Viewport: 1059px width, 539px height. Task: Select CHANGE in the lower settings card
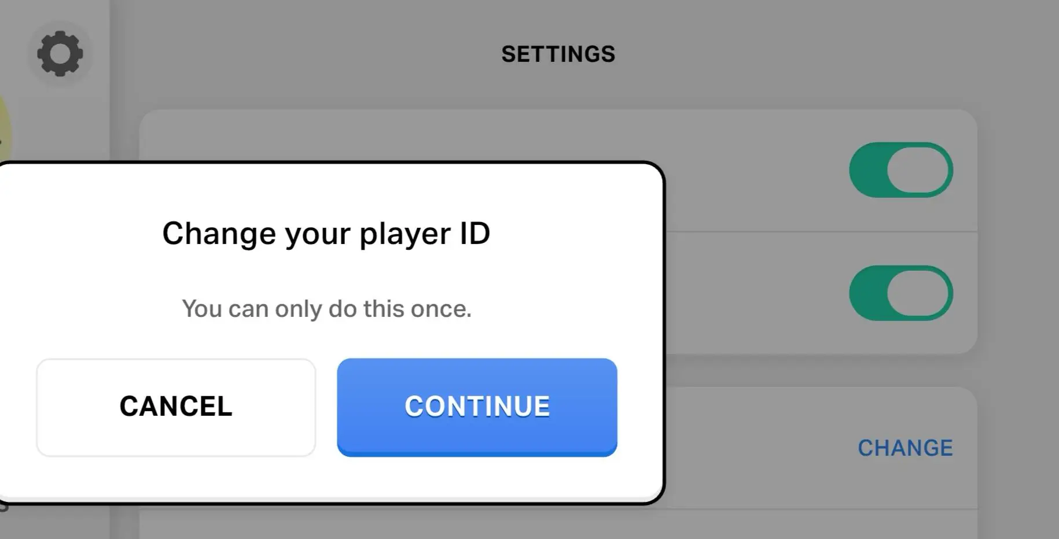point(905,448)
